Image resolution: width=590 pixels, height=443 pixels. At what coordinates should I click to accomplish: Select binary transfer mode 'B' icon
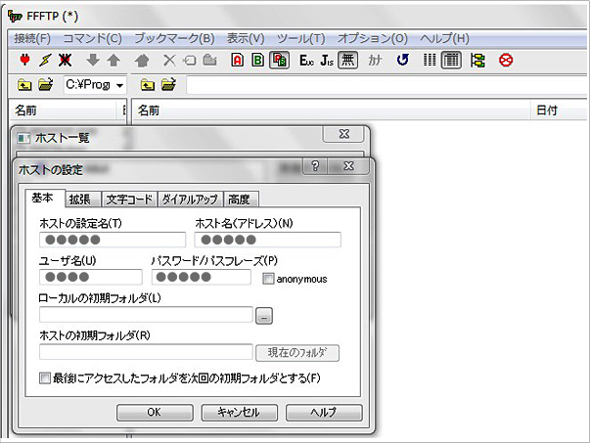pos(257,61)
